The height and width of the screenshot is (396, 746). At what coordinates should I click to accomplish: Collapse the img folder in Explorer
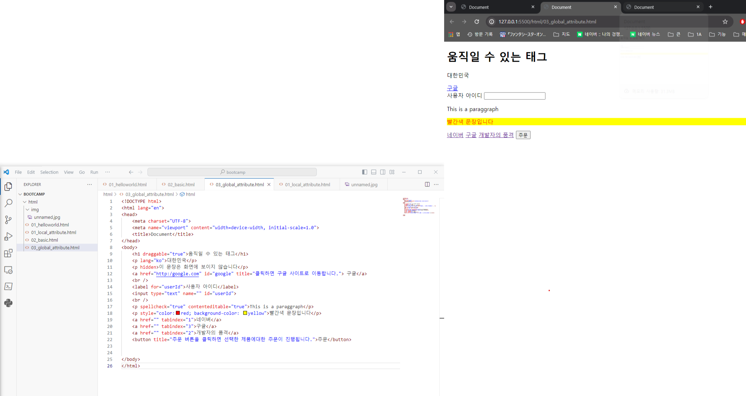click(x=27, y=210)
